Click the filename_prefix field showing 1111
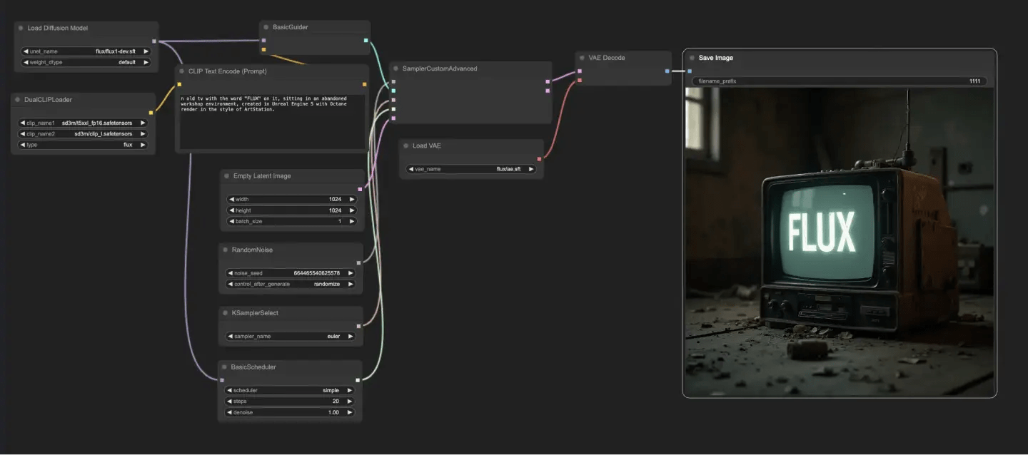 point(840,81)
